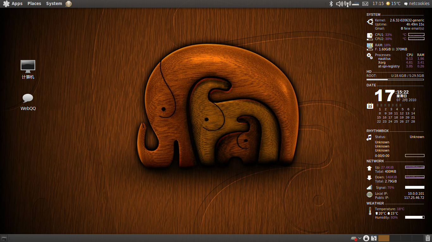Click the CPU1 usage bar
Viewport: 432px width, 242px height.
coord(416,35)
